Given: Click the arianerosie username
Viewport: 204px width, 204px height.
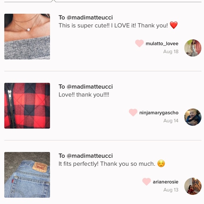Looking at the screenshot, I should pyautogui.click(x=166, y=182).
